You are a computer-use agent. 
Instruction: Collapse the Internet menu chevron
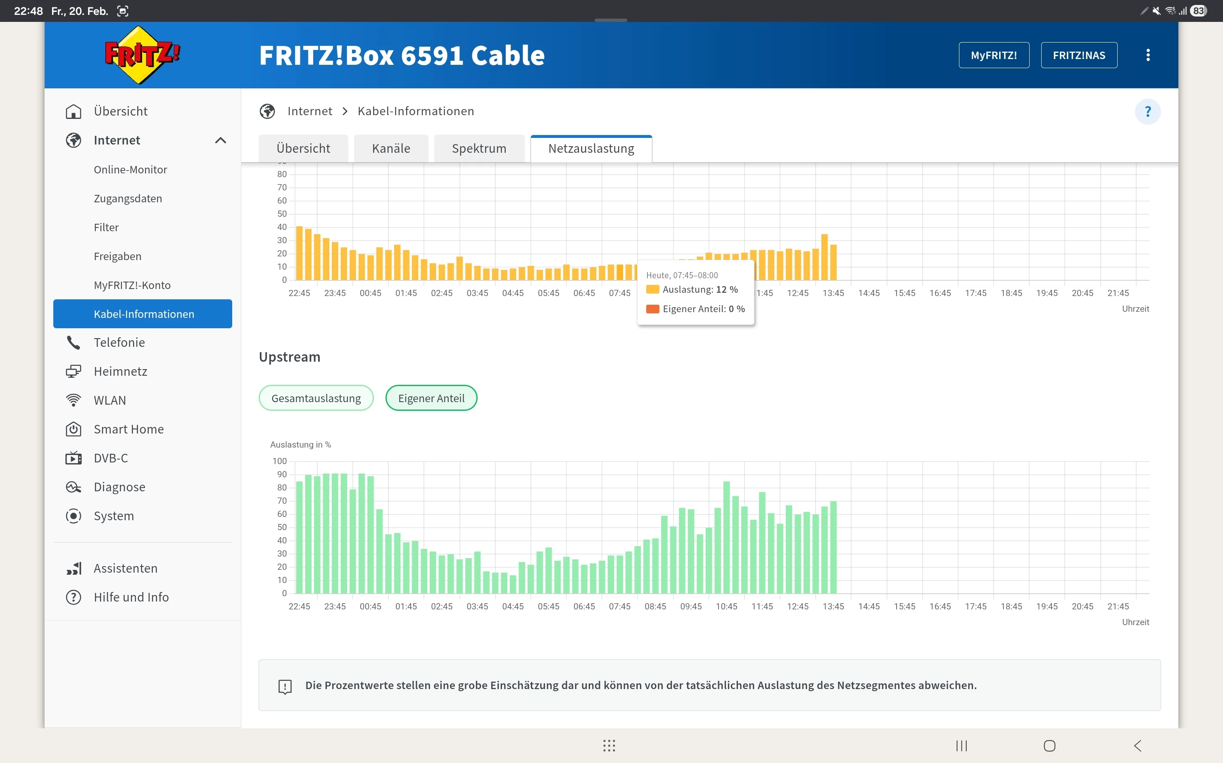(x=221, y=140)
